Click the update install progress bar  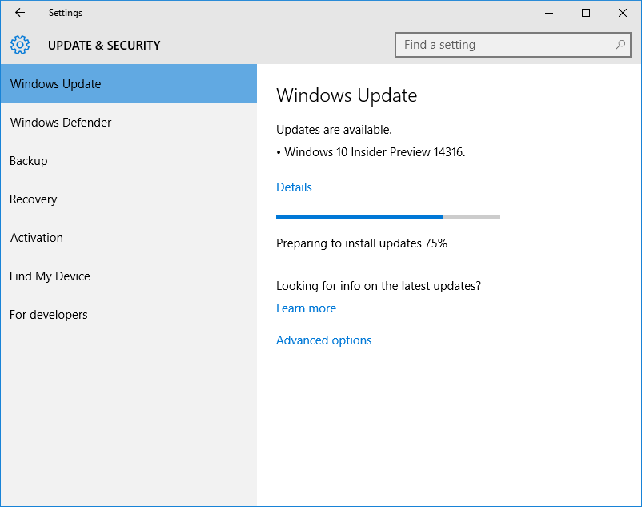(387, 217)
